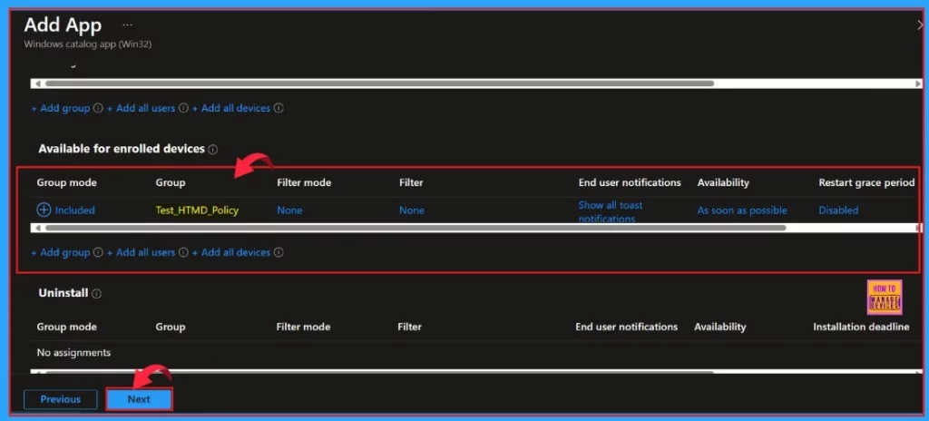The height and width of the screenshot is (421, 929).
Task: Click Add all devices under Available for enrolled devices
Action: tap(231, 252)
